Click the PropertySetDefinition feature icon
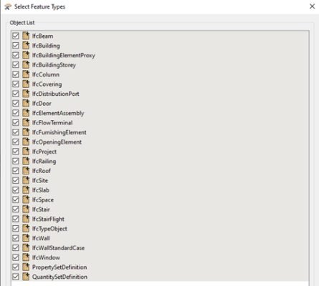The height and width of the screenshot is (286, 319). pyautogui.click(x=26, y=267)
